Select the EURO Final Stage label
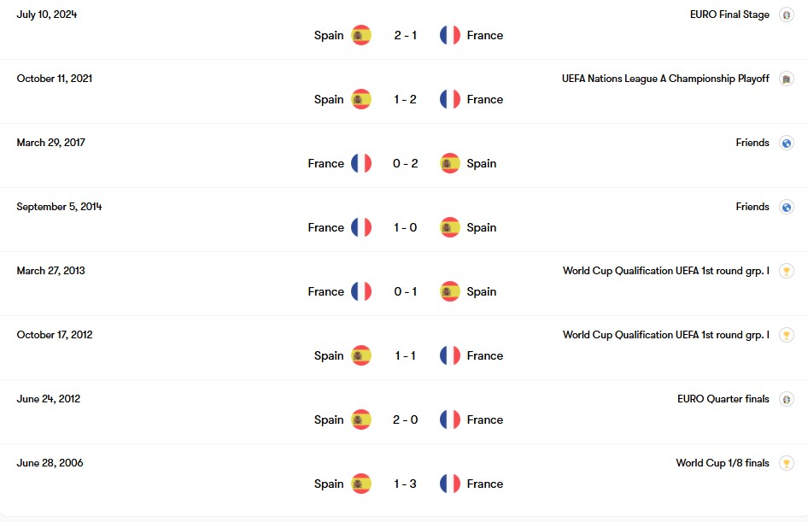808x522 pixels. coord(729,15)
